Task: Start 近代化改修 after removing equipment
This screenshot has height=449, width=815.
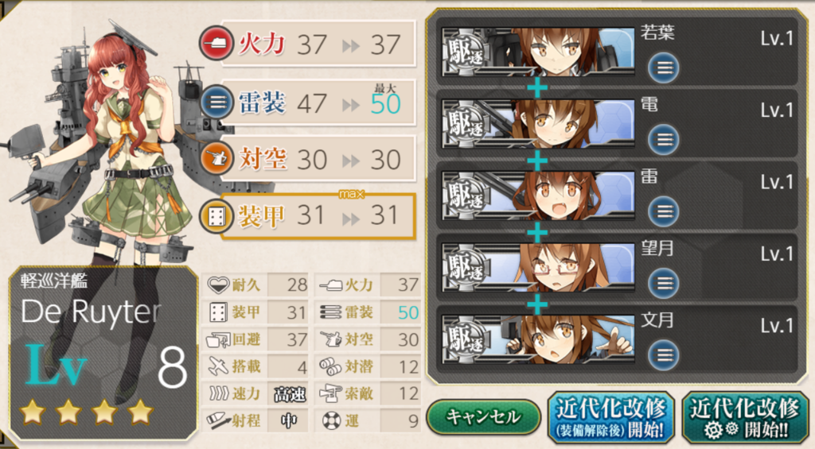Action: click(610, 418)
